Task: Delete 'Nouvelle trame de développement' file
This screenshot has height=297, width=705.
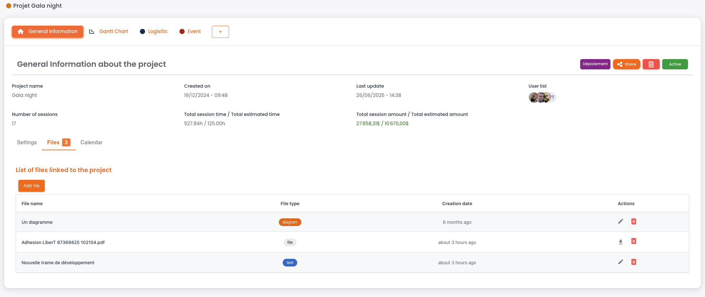Action: click(634, 262)
